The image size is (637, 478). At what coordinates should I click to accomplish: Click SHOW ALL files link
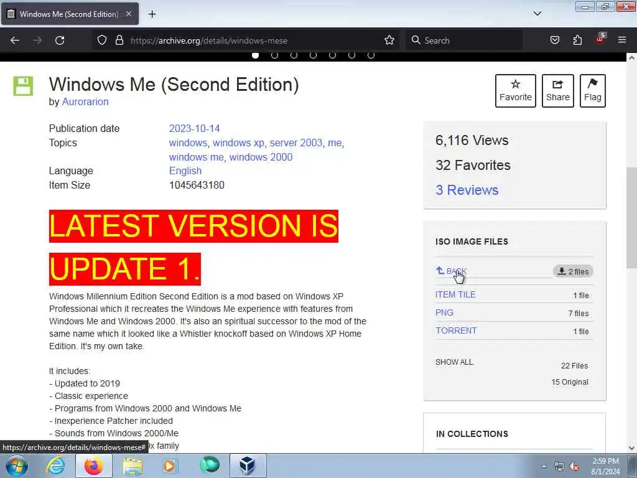pos(454,362)
